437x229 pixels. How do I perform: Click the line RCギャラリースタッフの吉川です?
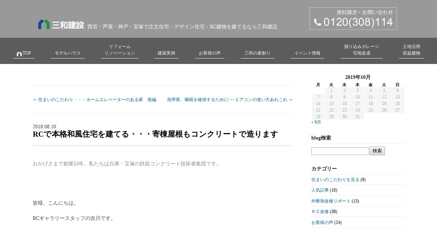pos(74,218)
